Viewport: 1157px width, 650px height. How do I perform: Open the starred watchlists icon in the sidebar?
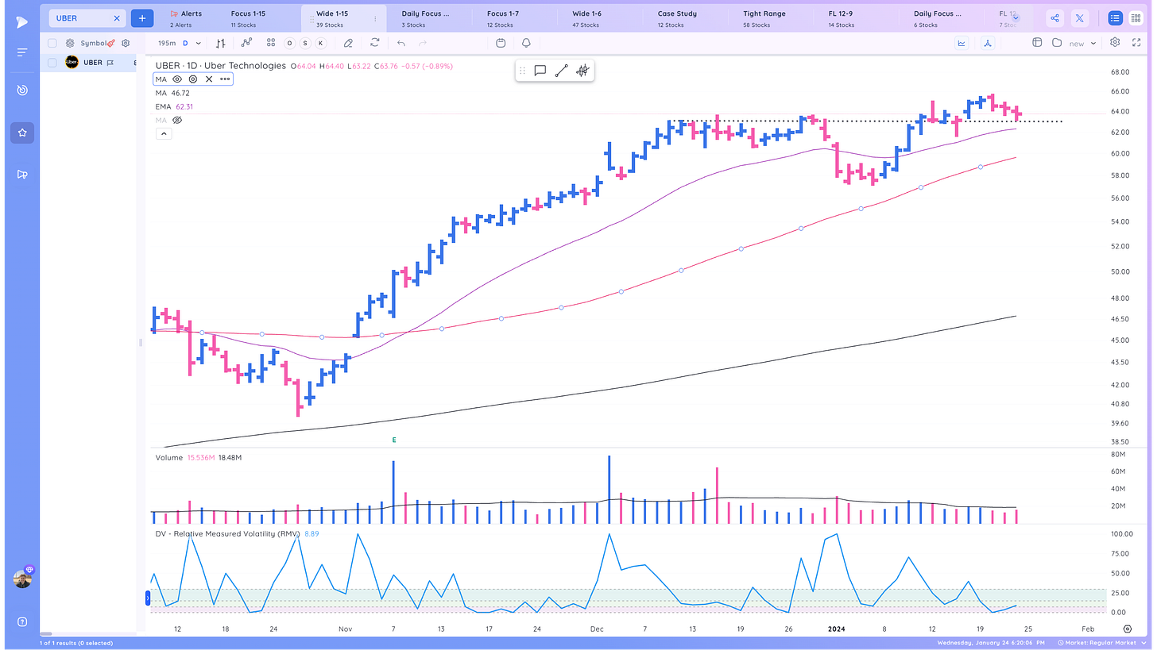[x=21, y=133]
